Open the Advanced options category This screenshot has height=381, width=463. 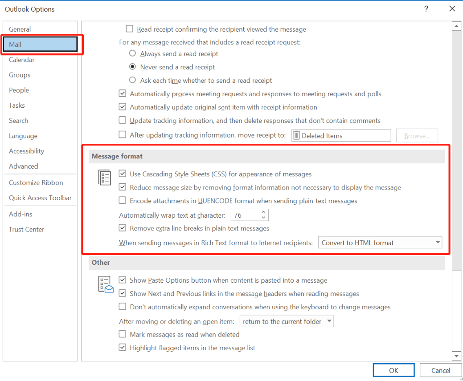tap(40, 166)
